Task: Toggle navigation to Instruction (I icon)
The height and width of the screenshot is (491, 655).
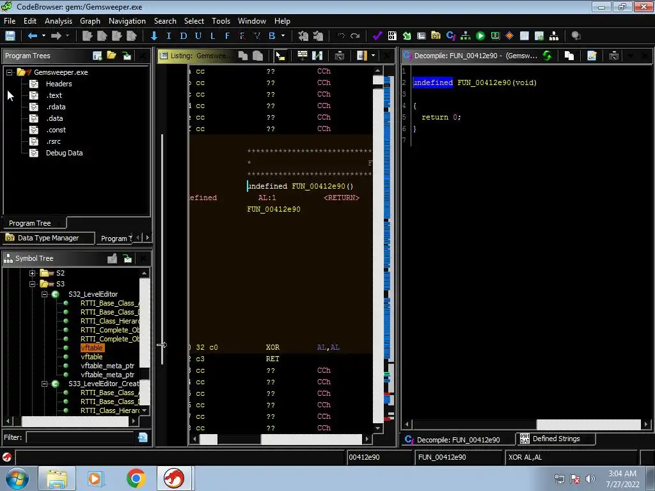Action: tap(169, 36)
